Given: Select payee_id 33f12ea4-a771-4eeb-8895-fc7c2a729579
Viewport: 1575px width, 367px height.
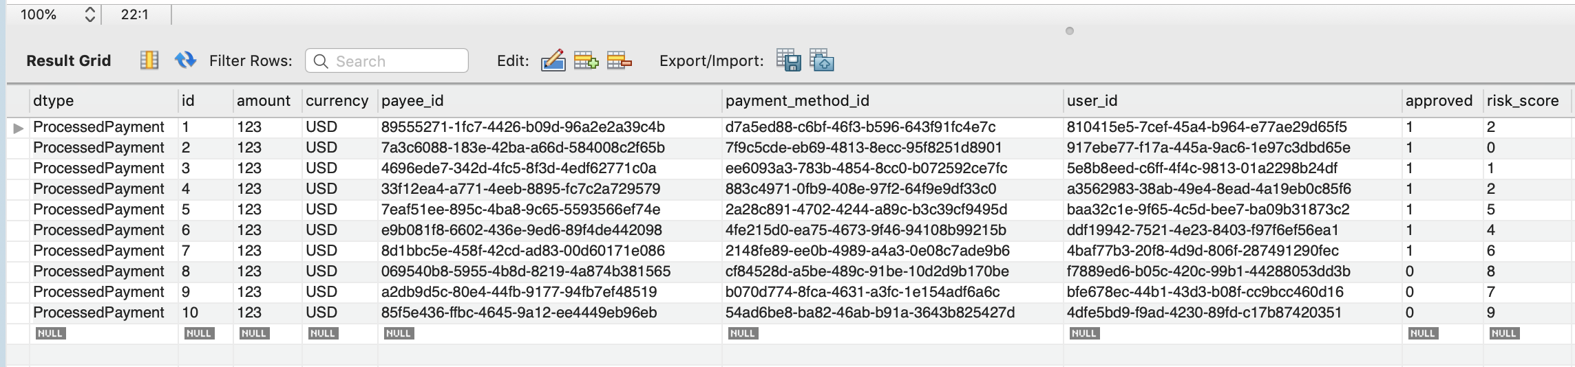Looking at the screenshot, I should click(x=521, y=189).
